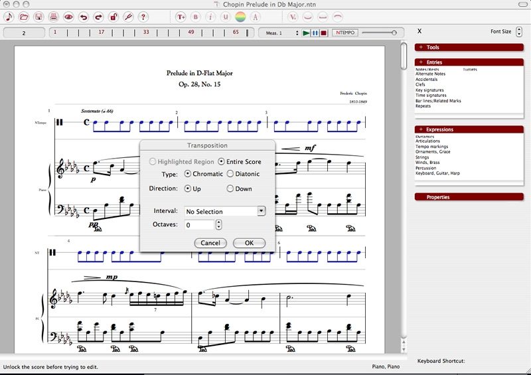Open help with the question mark icon
Image resolution: width=531 pixels, height=375 pixels.
tap(143, 17)
